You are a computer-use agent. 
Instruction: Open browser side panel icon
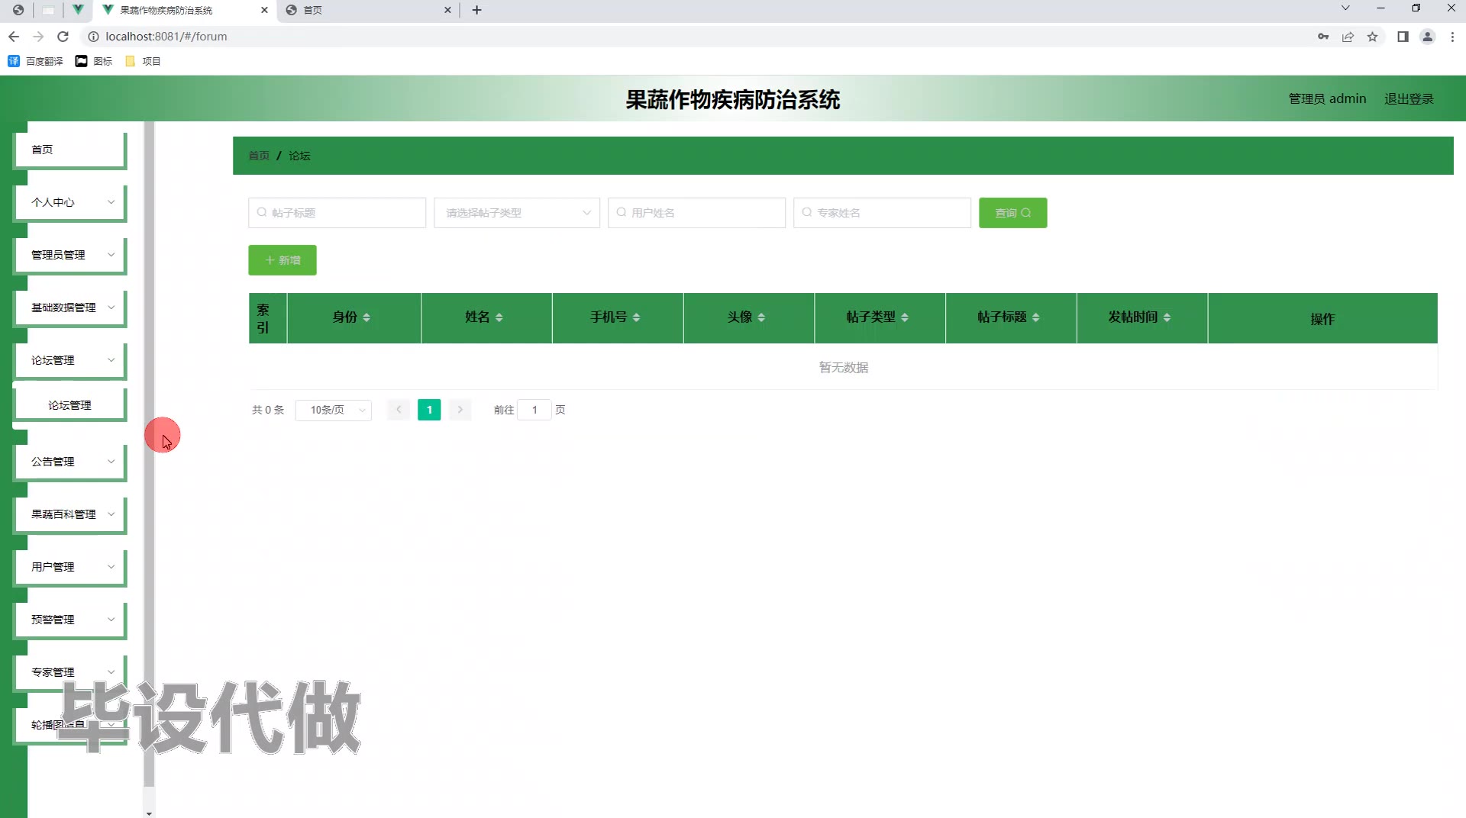tap(1403, 37)
